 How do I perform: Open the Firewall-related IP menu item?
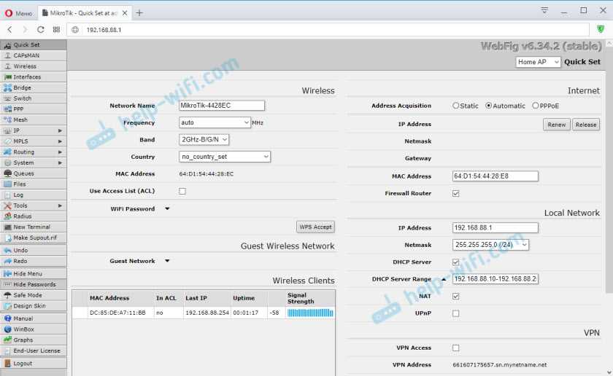pyautogui.click(x=17, y=130)
